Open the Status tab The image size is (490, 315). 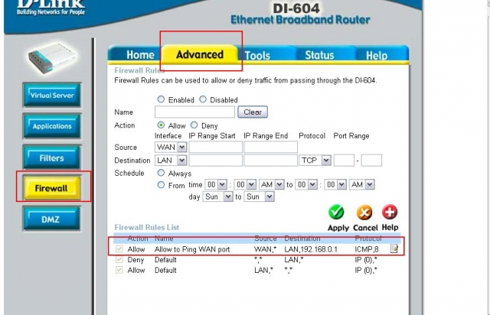point(319,55)
